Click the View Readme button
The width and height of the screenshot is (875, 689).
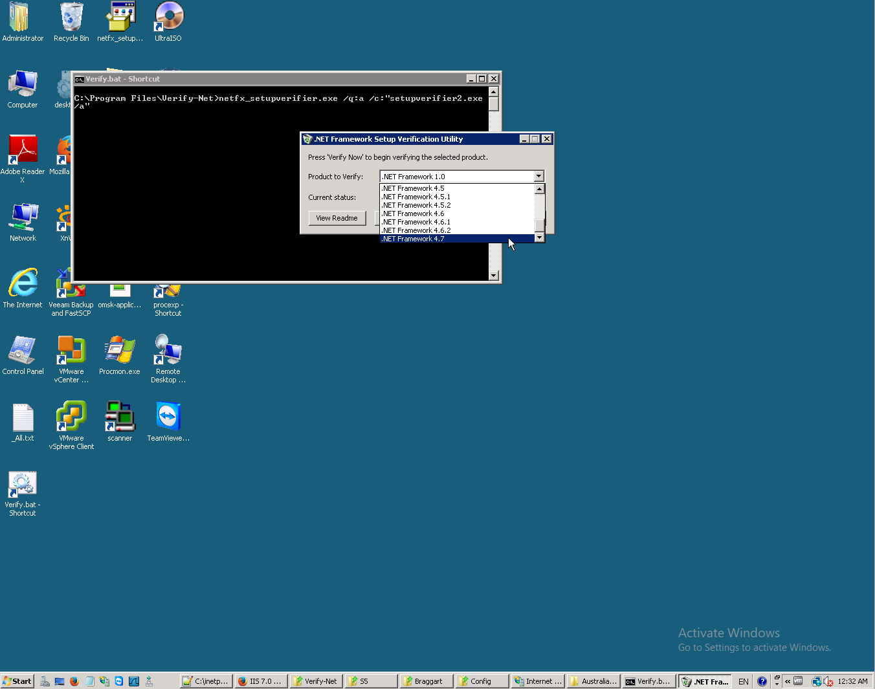tap(337, 218)
